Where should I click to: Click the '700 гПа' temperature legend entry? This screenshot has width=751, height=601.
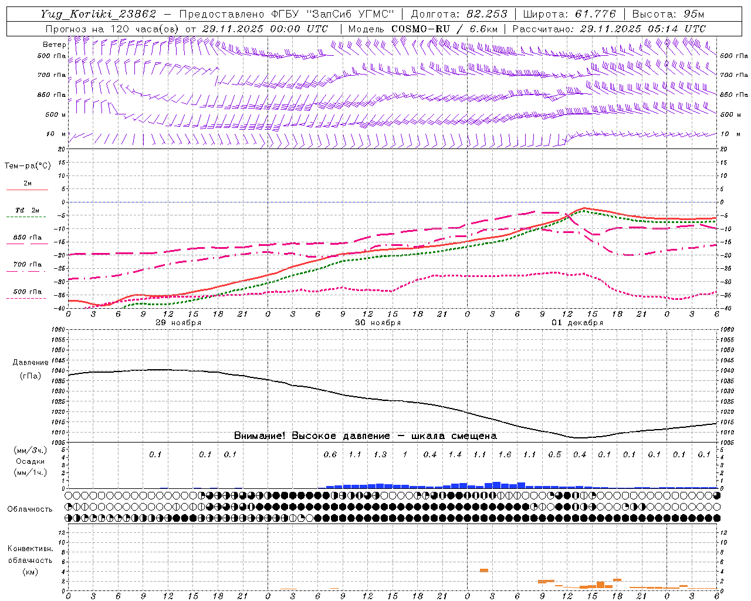coord(28,264)
